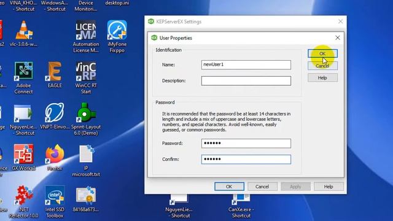Viewport: 393px width, 221px height.
Task: Click Cancel in User Properties dialog
Action: tap(322, 66)
